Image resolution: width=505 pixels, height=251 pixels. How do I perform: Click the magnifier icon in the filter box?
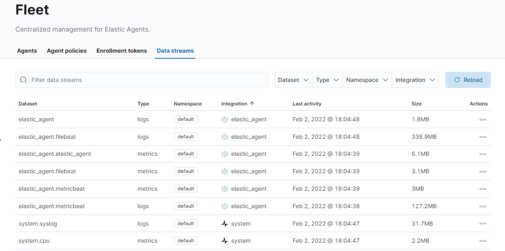(23, 80)
